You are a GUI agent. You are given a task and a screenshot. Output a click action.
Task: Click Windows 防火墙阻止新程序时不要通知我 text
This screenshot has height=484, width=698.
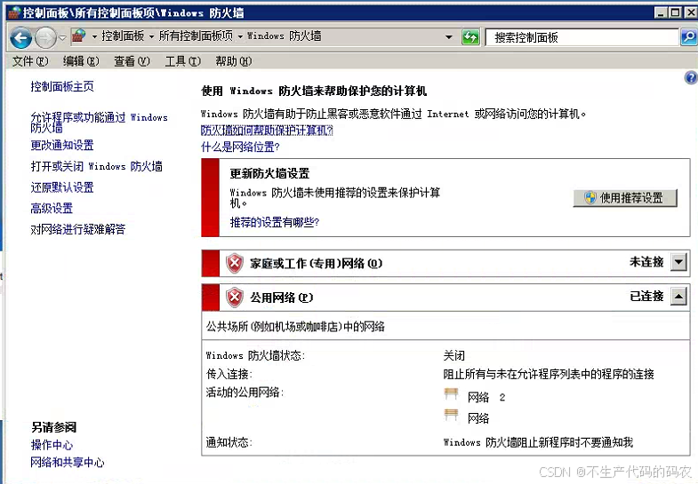[538, 442]
